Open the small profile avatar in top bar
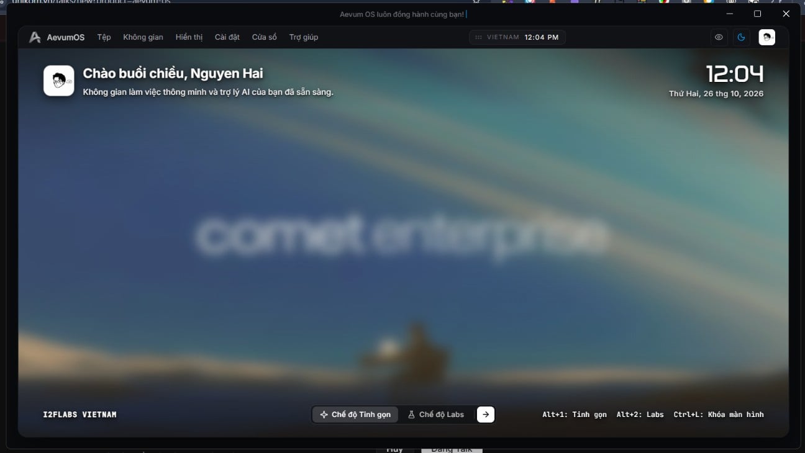 pyautogui.click(x=767, y=37)
